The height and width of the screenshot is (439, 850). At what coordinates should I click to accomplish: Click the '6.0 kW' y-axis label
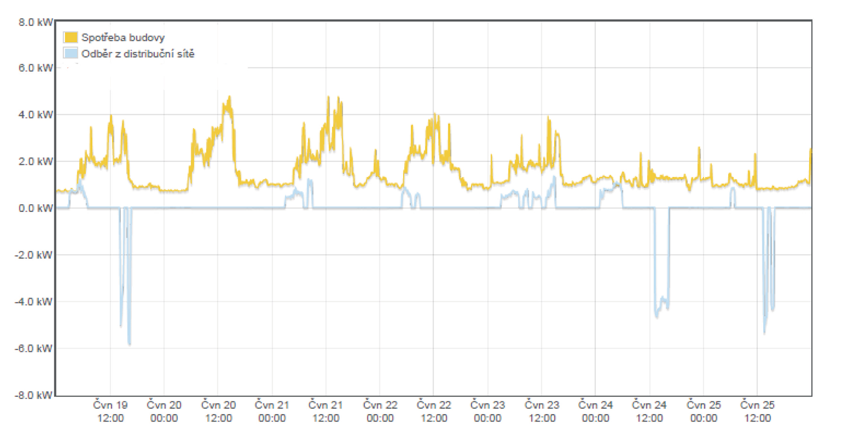[x=36, y=68]
